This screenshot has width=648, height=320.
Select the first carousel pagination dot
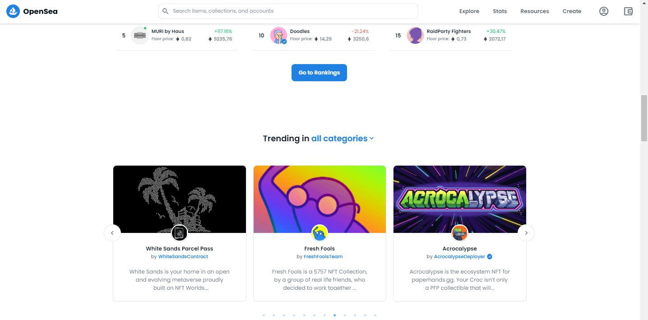click(x=264, y=315)
